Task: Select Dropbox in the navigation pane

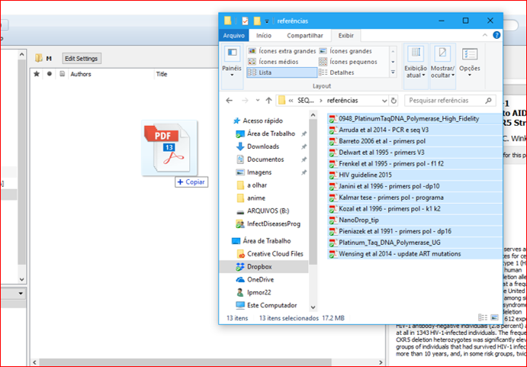Action: [x=259, y=266]
